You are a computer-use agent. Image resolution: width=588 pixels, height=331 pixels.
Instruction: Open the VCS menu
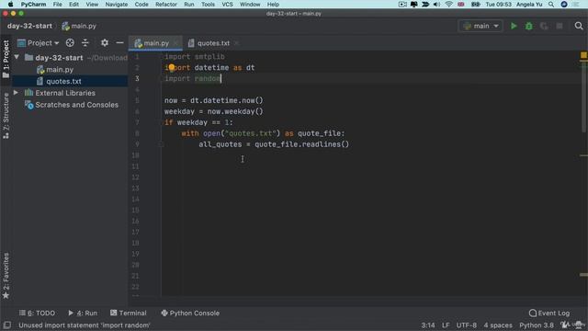[x=227, y=4]
